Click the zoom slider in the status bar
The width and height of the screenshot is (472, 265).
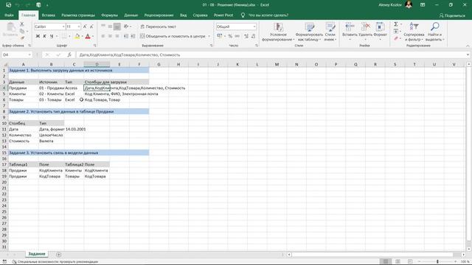[437, 262]
